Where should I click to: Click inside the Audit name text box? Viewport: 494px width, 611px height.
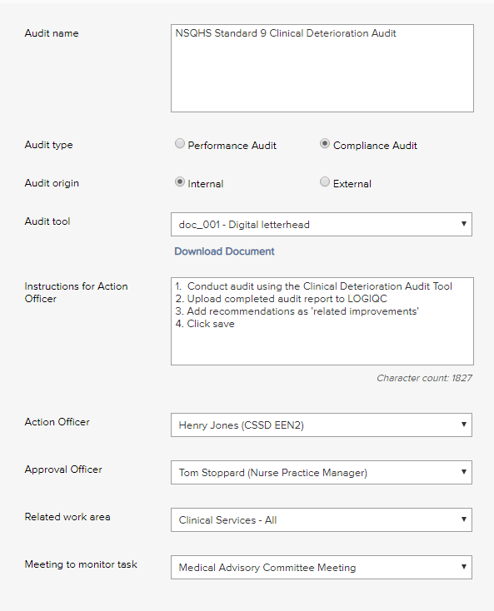[x=322, y=68]
